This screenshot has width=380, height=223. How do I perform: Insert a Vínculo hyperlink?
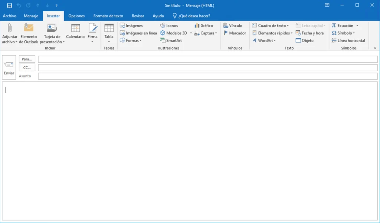[233, 26]
